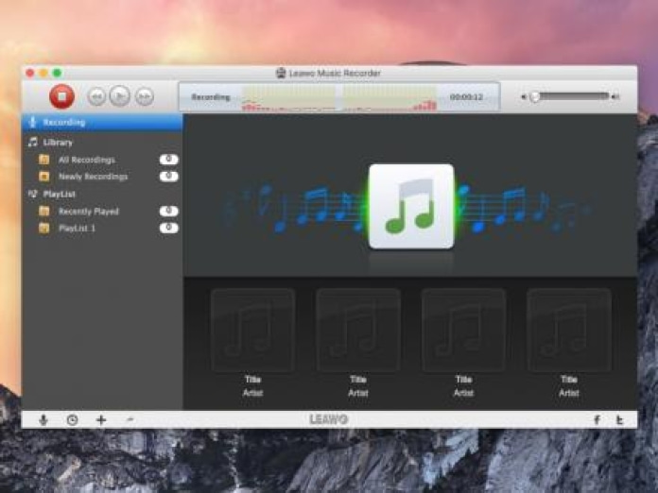The image size is (658, 493).
Task: Click the Recording status label in display
Action: pyautogui.click(x=211, y=97)
